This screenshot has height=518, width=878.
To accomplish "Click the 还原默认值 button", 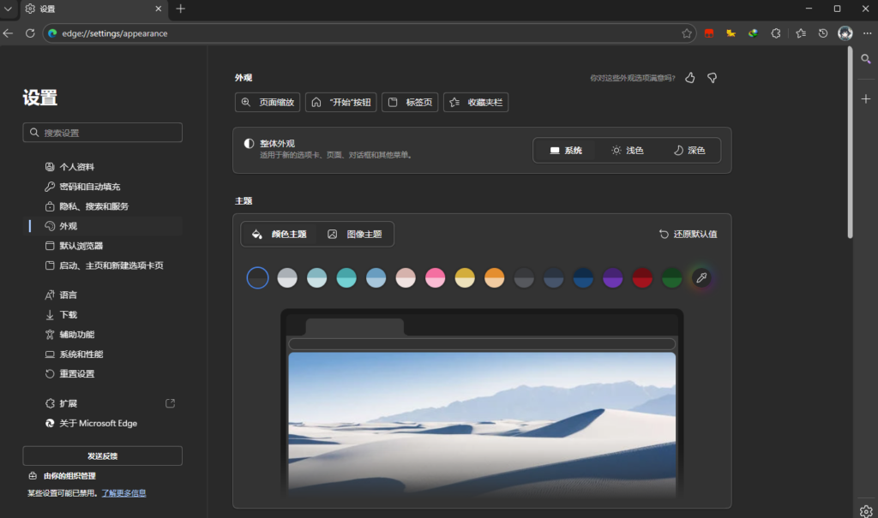I will click(688, 234).
